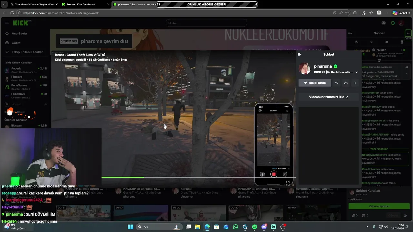This screenshot has height=232, width=413.
Task: Click the speech bubble icon in chat toolbar
Action: click(x=387, y=42)
